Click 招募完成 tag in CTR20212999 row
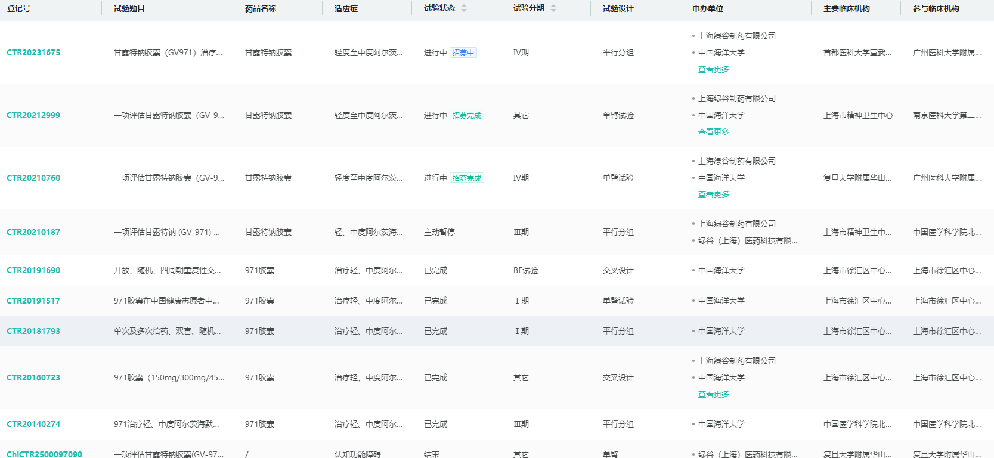994x458 pixels. (x=466, y=115)
